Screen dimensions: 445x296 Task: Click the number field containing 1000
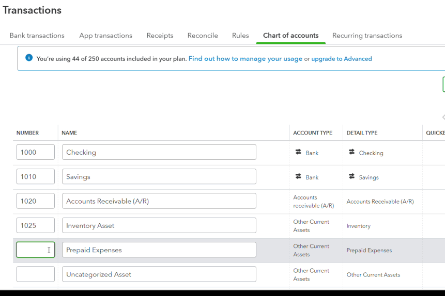(x=36, y=152)
